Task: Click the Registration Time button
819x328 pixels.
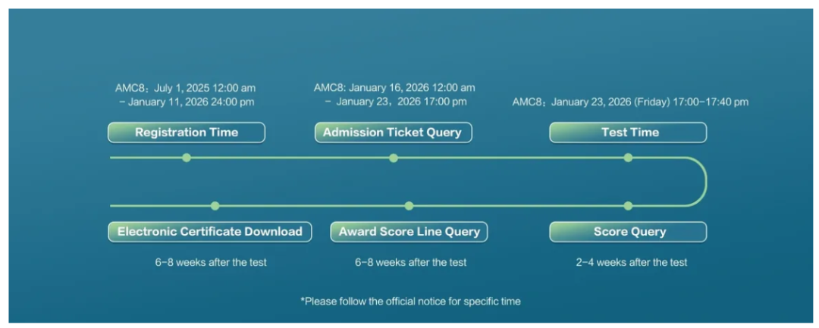Action: point(187,133)
